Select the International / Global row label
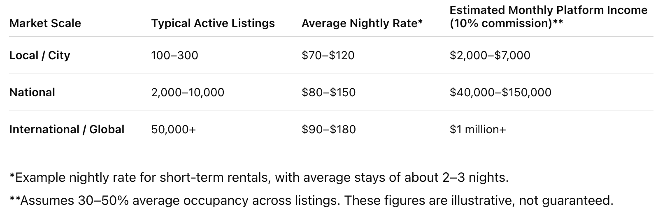The height and width of the screenshot is (218, 665). 67,129
